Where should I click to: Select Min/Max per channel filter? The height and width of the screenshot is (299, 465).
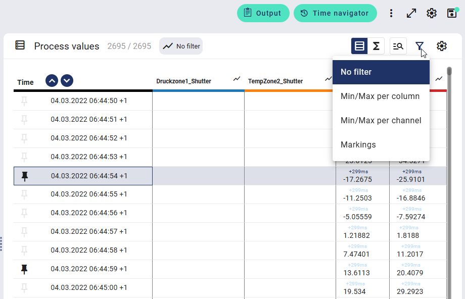point(381,120)
